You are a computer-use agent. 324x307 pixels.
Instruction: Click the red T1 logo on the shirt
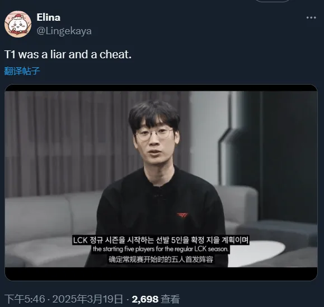[182, 215]
